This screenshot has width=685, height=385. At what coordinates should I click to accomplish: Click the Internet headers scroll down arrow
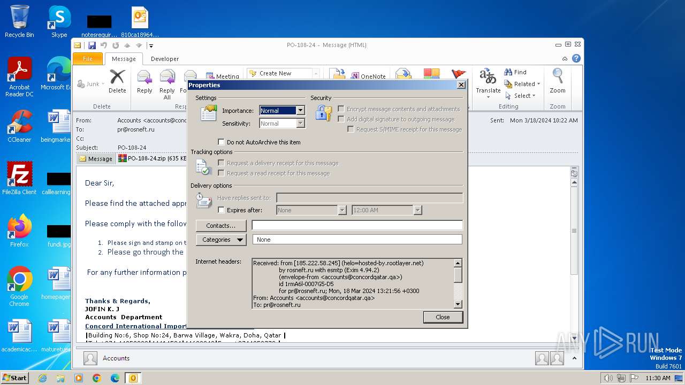[x=458, y=304]
